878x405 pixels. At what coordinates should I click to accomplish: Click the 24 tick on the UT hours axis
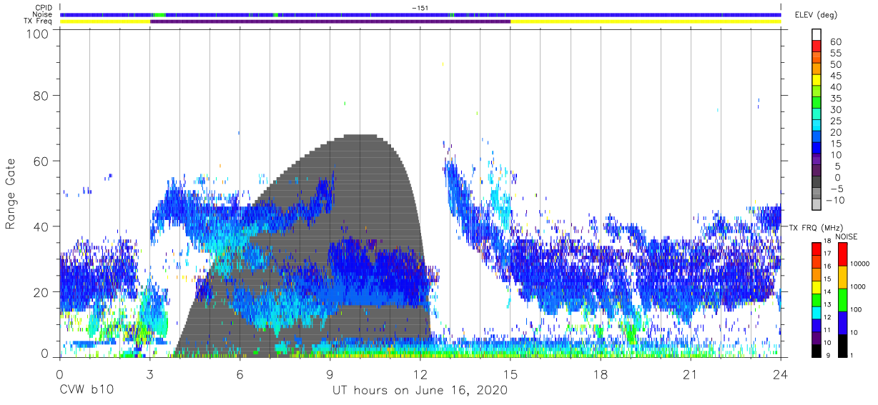[x=781, y=374]
